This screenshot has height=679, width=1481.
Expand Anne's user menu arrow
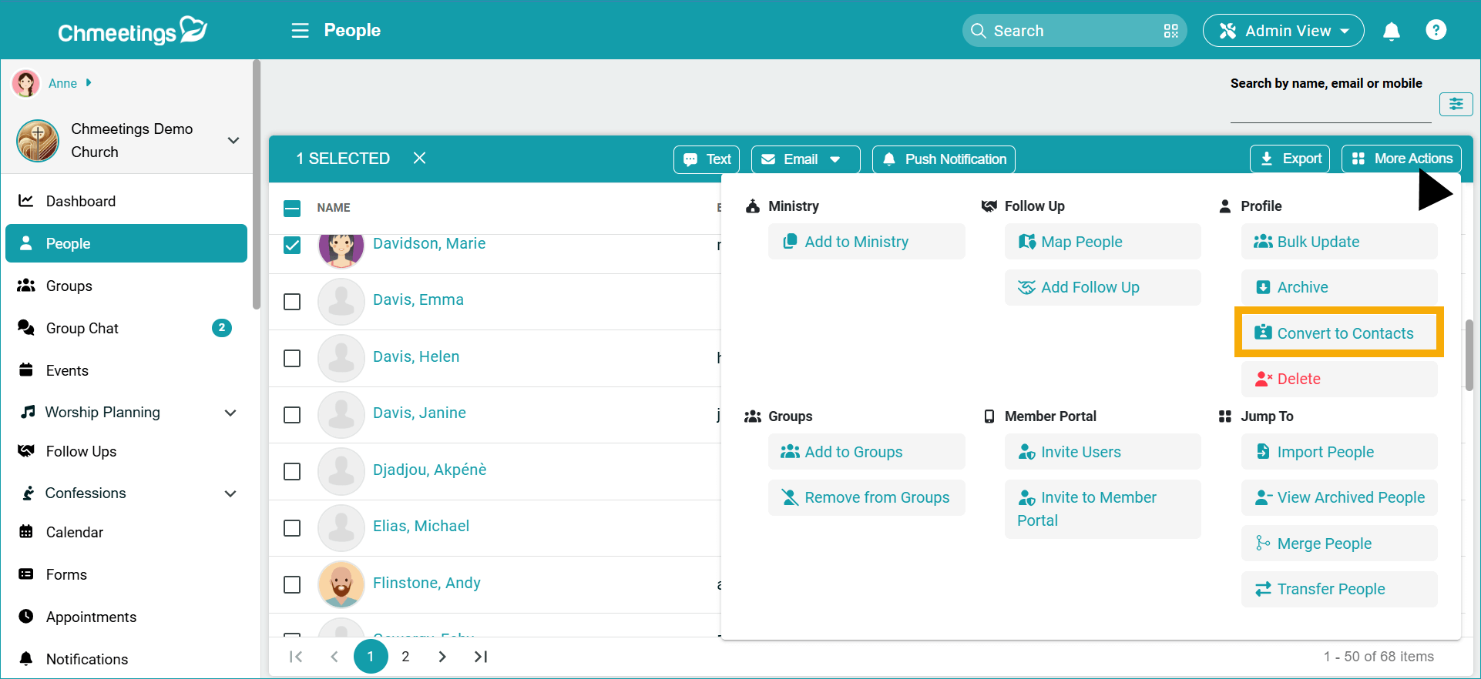click(x=89, y=82)
